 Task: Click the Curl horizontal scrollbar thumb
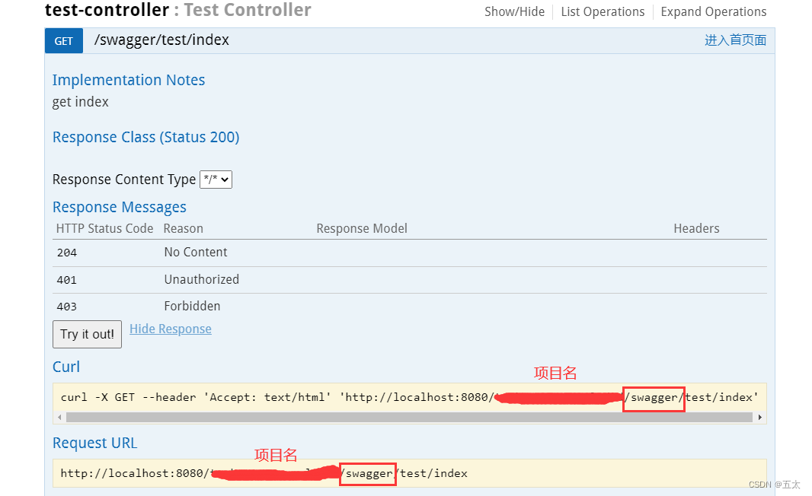409,418
